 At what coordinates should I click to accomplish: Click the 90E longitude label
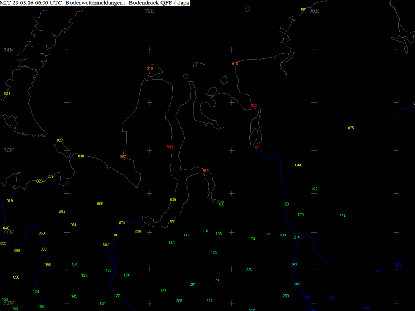pyautogui.click(x=314, y=11)
